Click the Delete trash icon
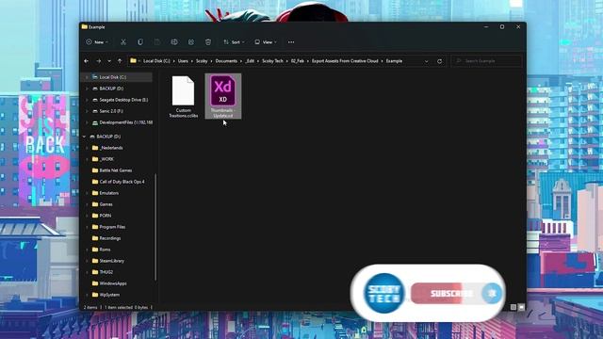This screenshot has width=603, height=339. click(208, 42)
